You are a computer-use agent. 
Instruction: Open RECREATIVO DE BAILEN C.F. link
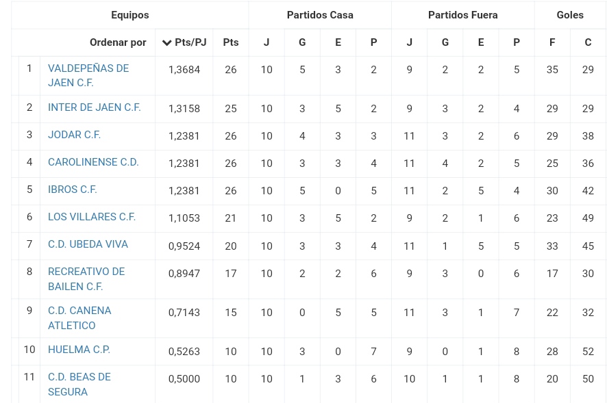(x=86, y=279)
